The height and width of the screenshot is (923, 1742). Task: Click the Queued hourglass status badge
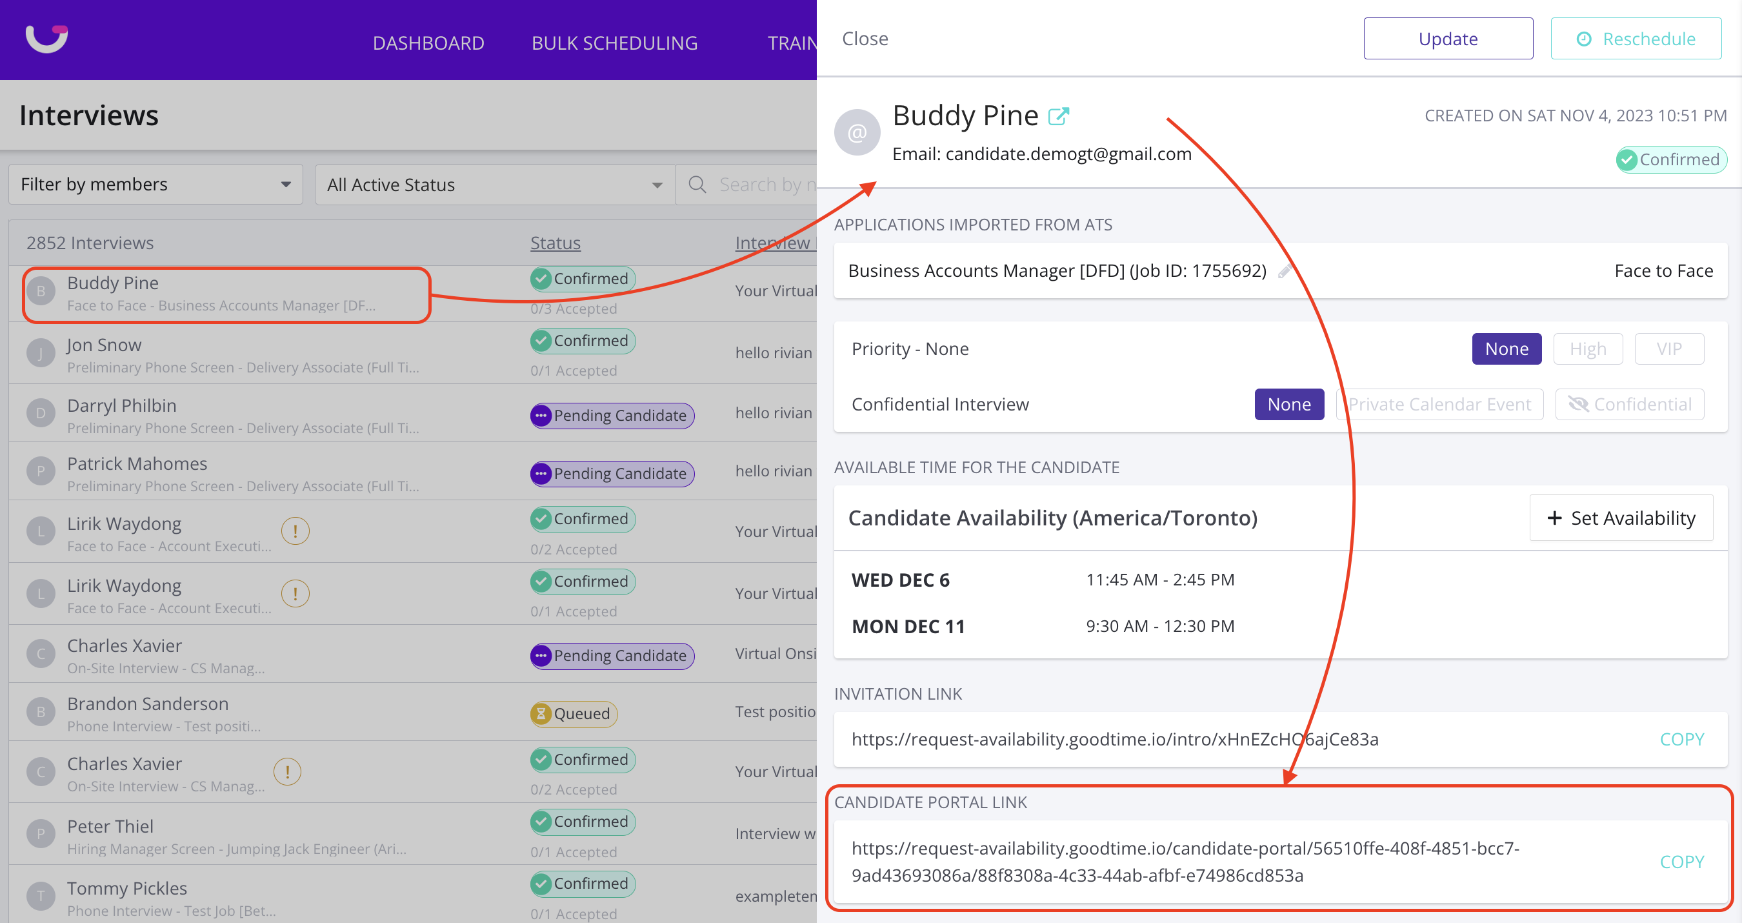tap(574, 713)
